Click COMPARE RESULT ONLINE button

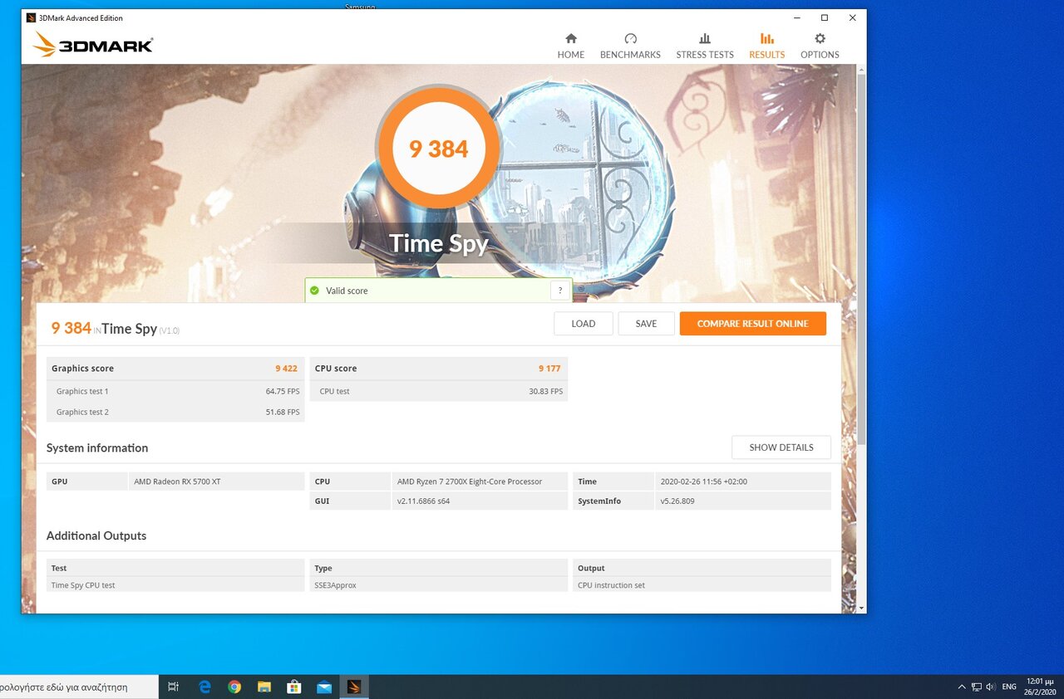point(752,324)
